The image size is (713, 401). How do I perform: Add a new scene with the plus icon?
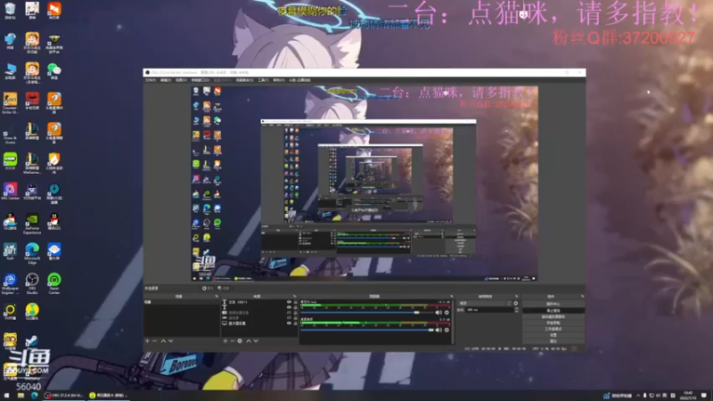coord(147,341)
